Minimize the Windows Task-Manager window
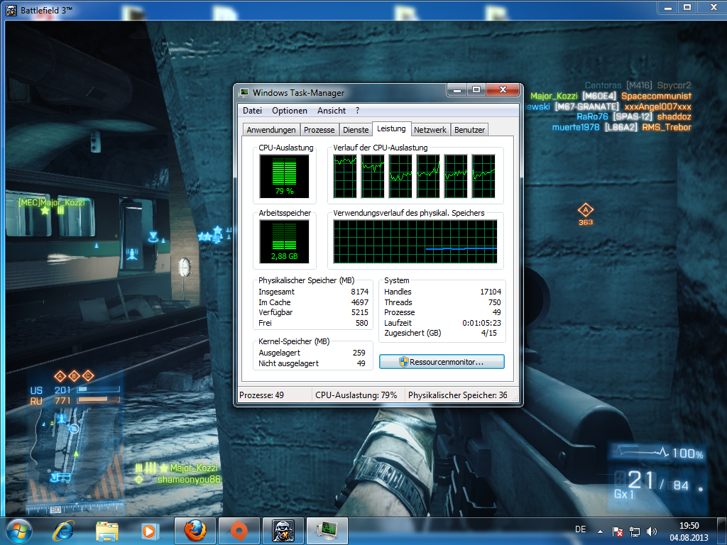The image size is (727, 545). (x=457, y=90)
